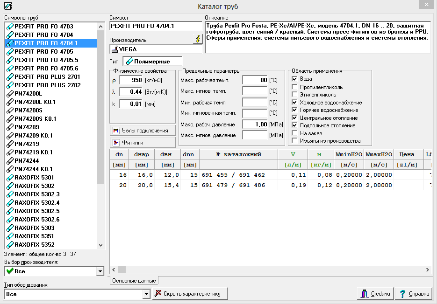Enable the Пропиленгликоль checkbox

pos(294,87)
